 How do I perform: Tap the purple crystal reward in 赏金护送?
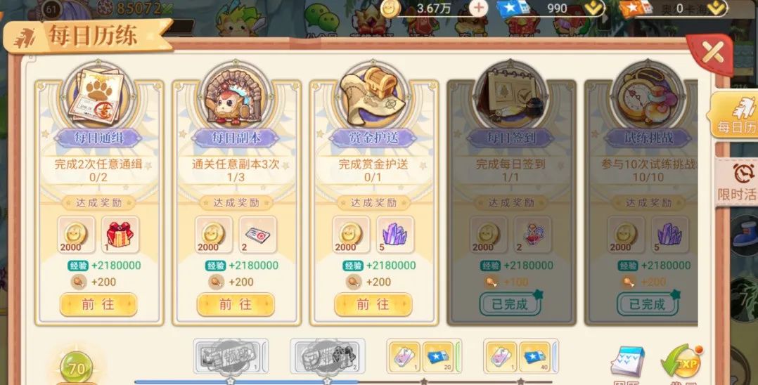click(x=395, y=235)
